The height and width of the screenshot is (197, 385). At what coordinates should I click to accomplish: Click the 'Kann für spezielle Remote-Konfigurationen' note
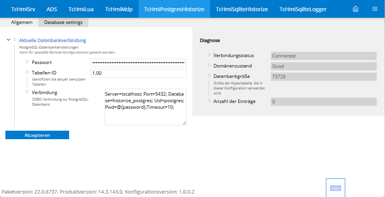[67, 52]
